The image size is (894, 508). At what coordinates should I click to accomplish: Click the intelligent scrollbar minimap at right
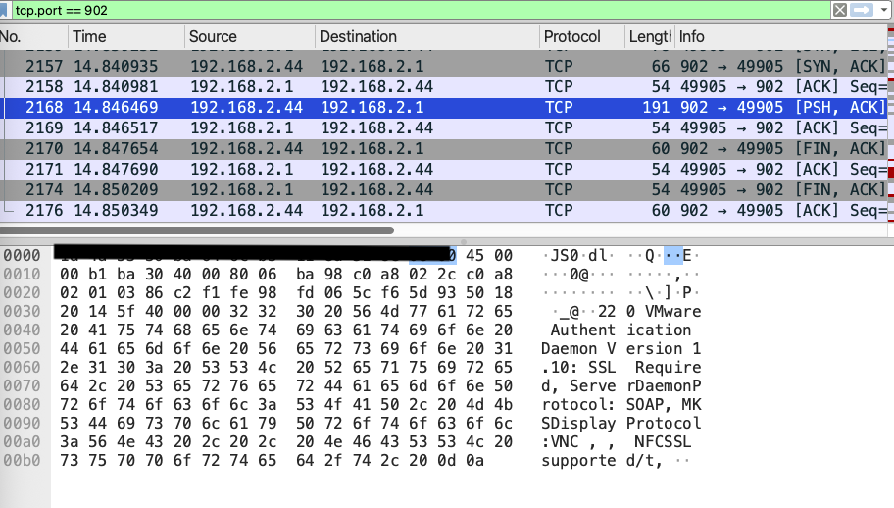point(891,123)
